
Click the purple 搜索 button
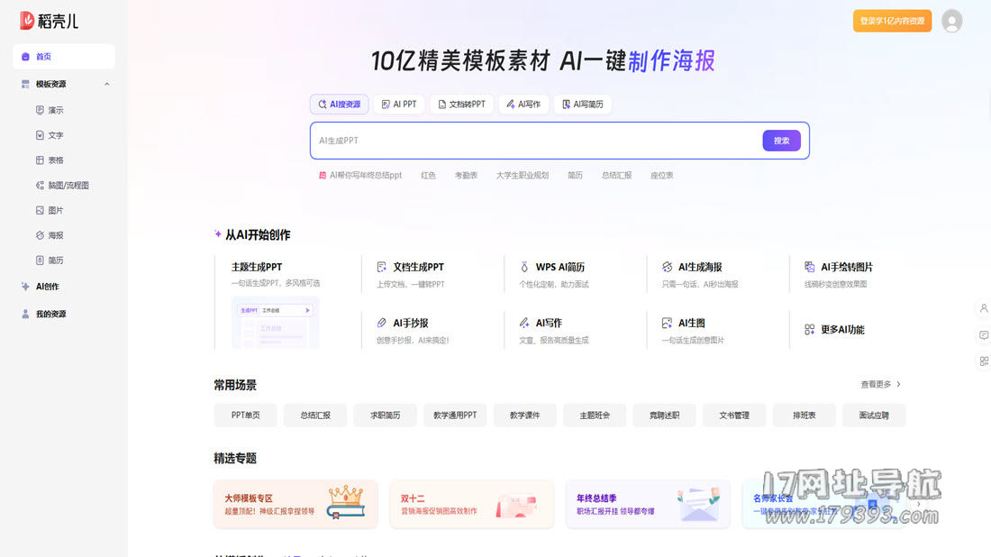[x=781, y=141]
